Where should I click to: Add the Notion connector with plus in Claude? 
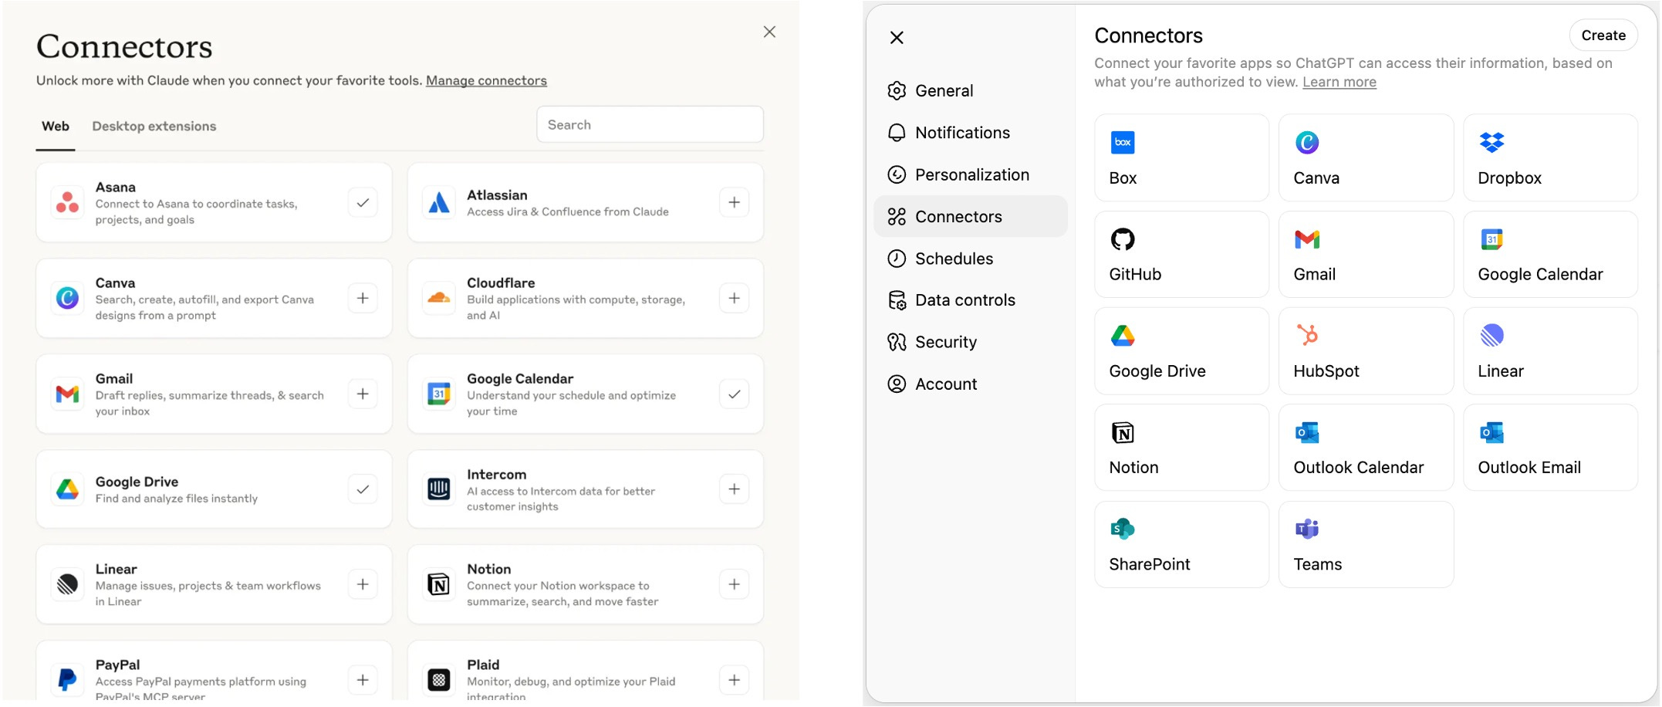coord(734,584)
